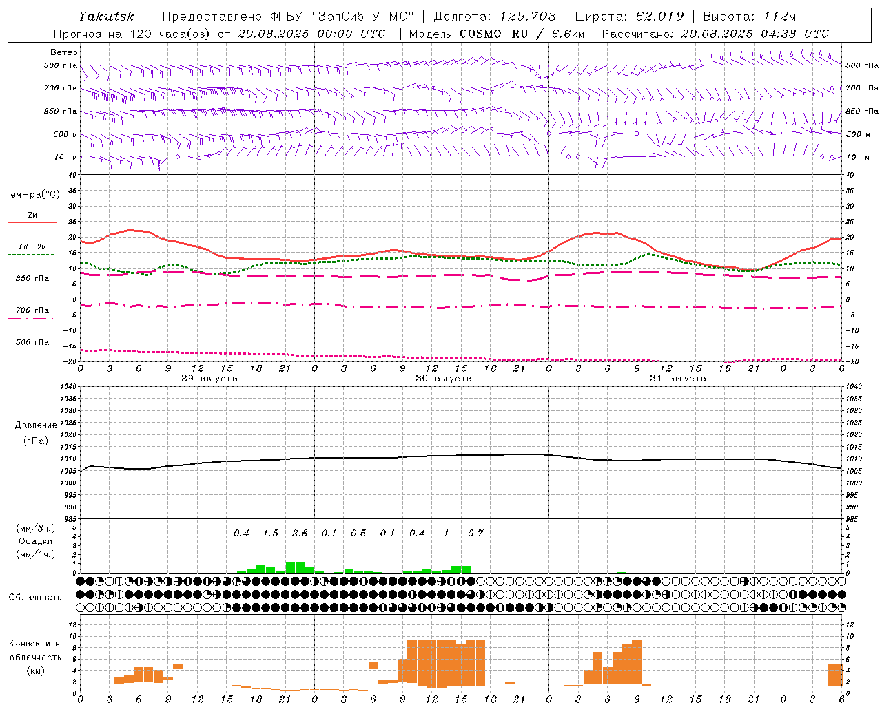Click the 1.5 precipitation amount value
The height and width of the screenshot is (705, 882).
(x=271, y=533)
